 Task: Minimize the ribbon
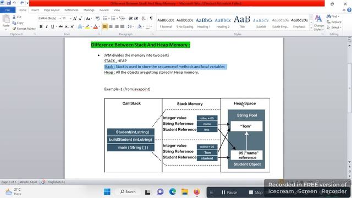pos(344,10)
